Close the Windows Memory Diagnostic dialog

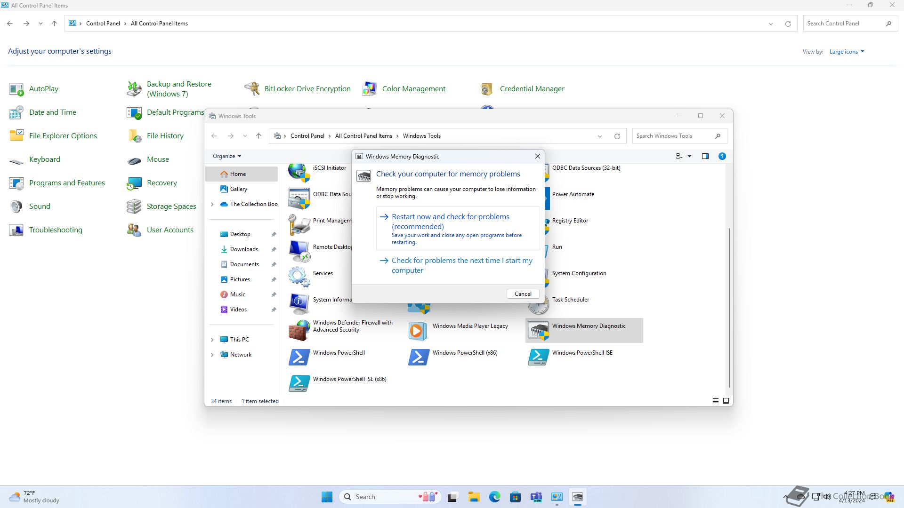pyautogui.click(x=537, y=156)
